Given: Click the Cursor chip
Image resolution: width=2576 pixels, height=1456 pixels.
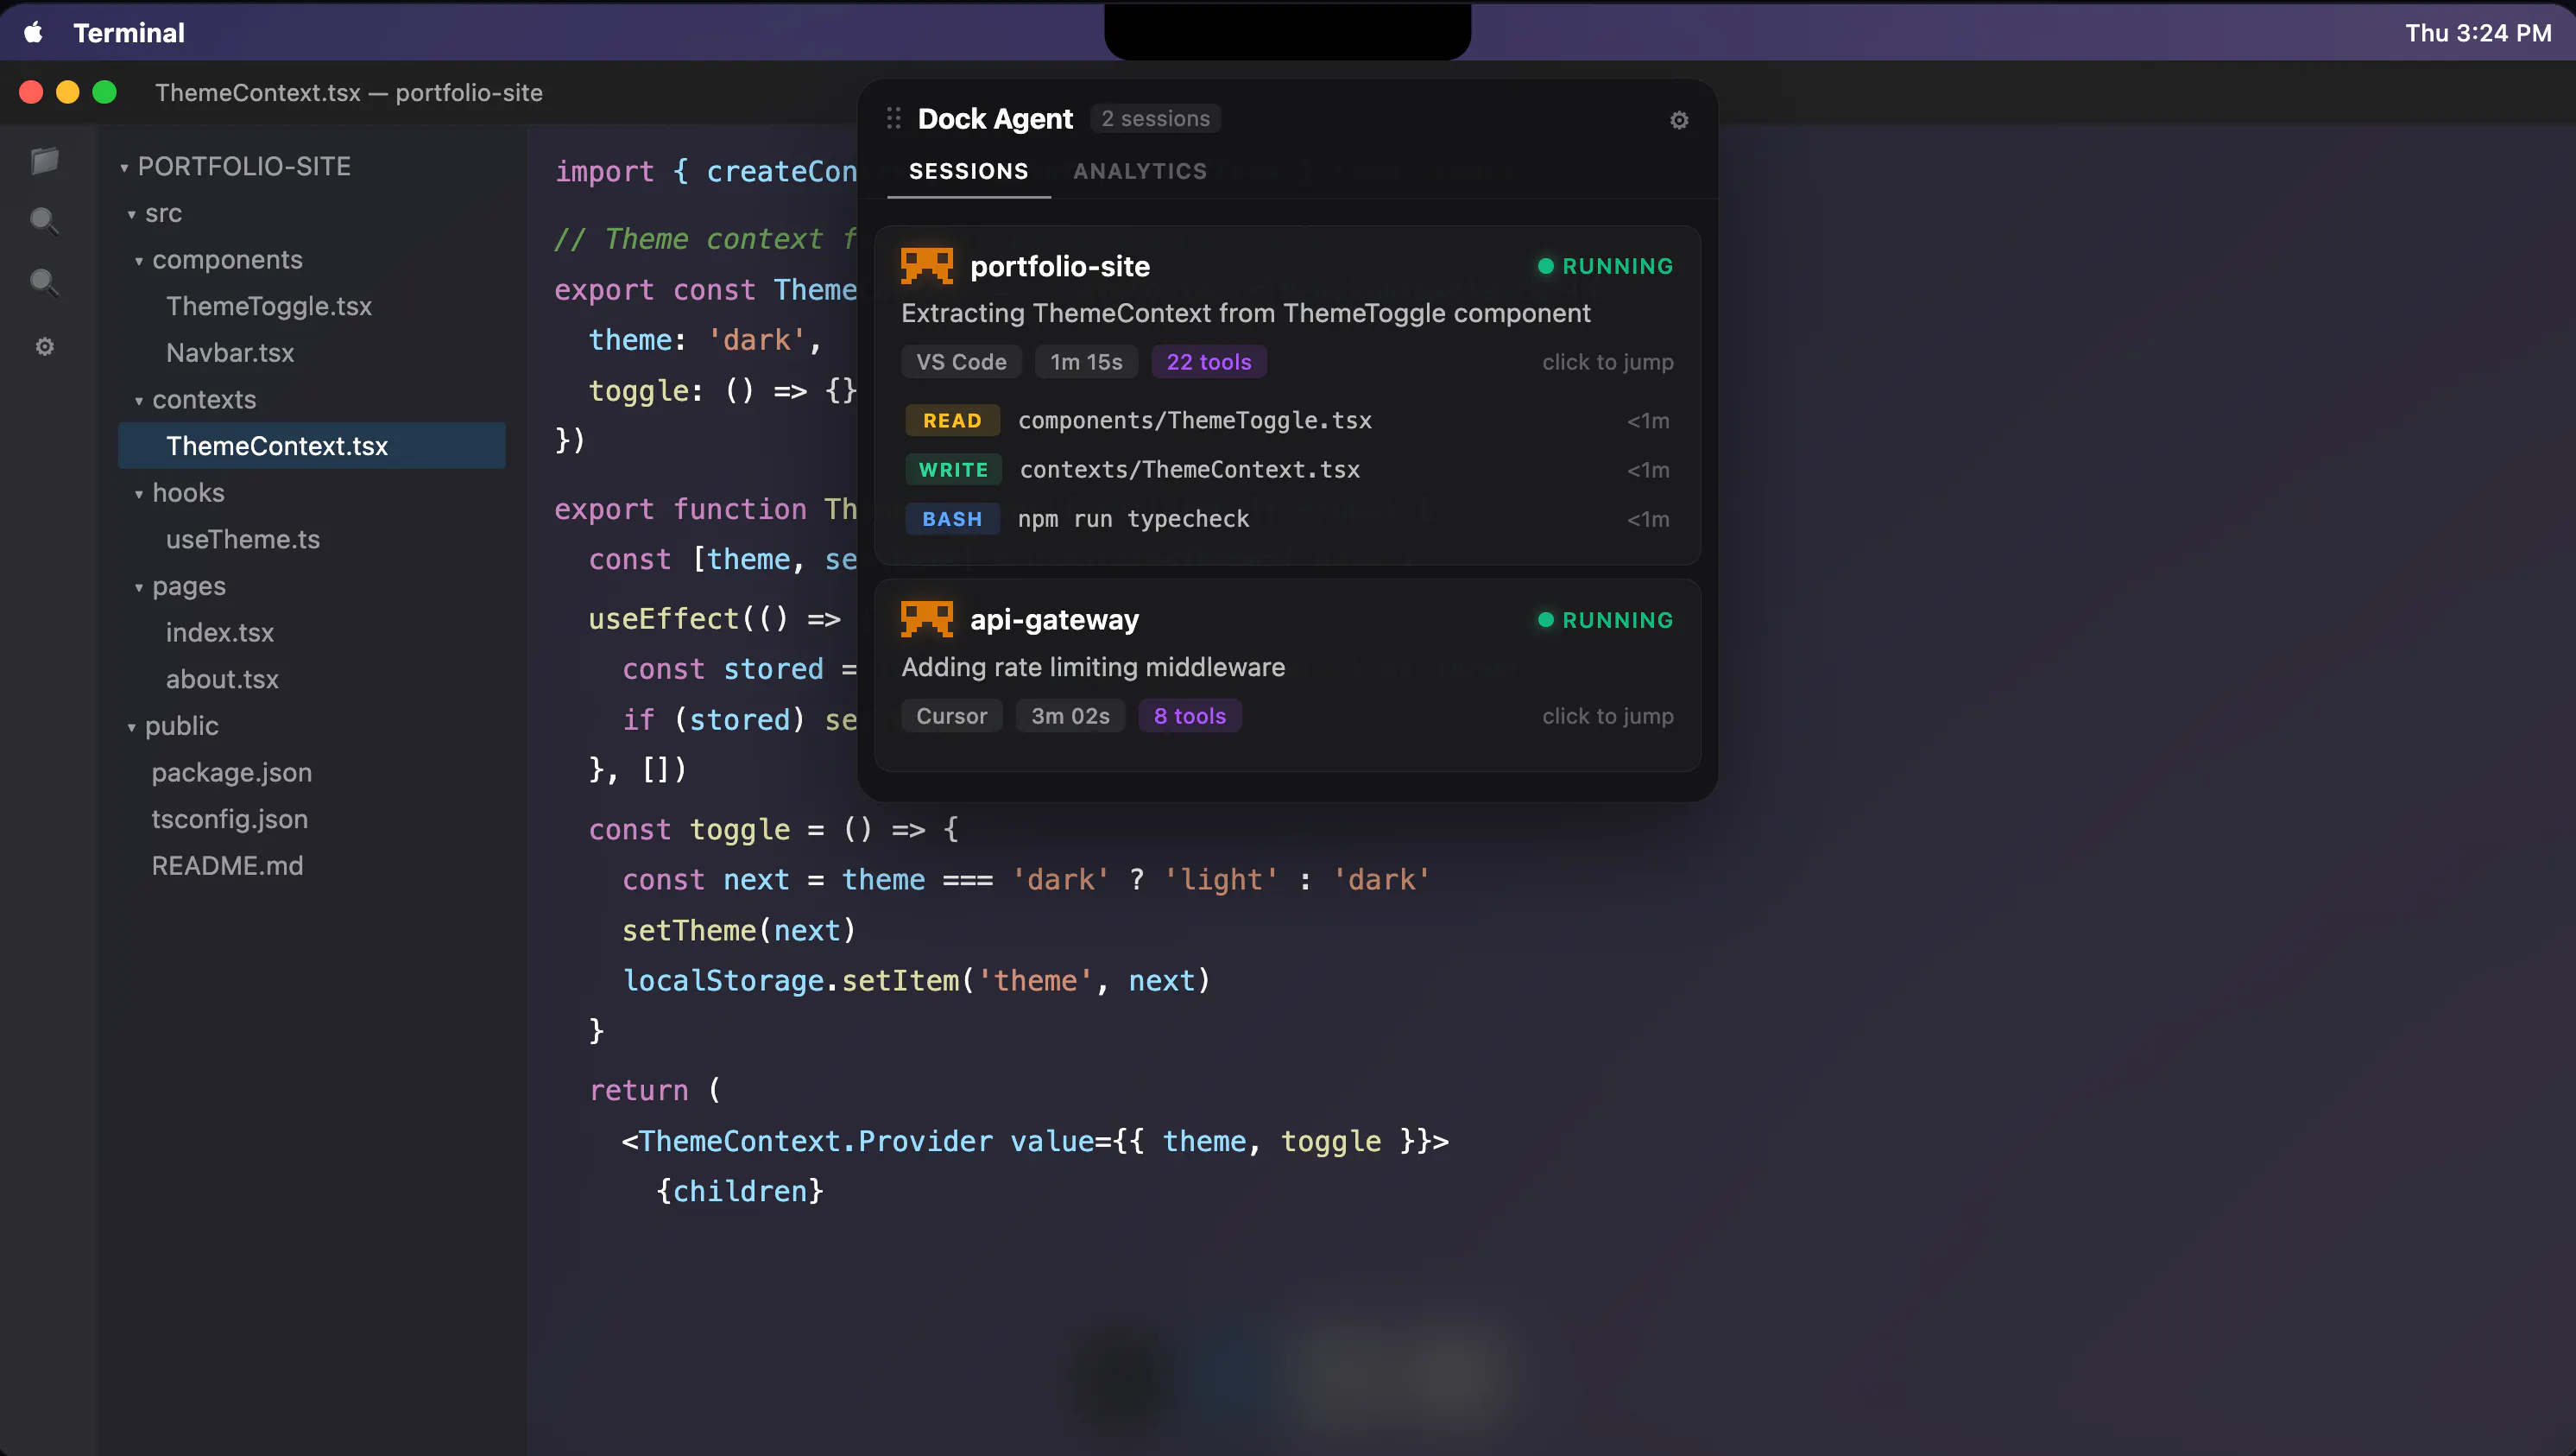Looking at the screenshot, I should pos(951,717).
